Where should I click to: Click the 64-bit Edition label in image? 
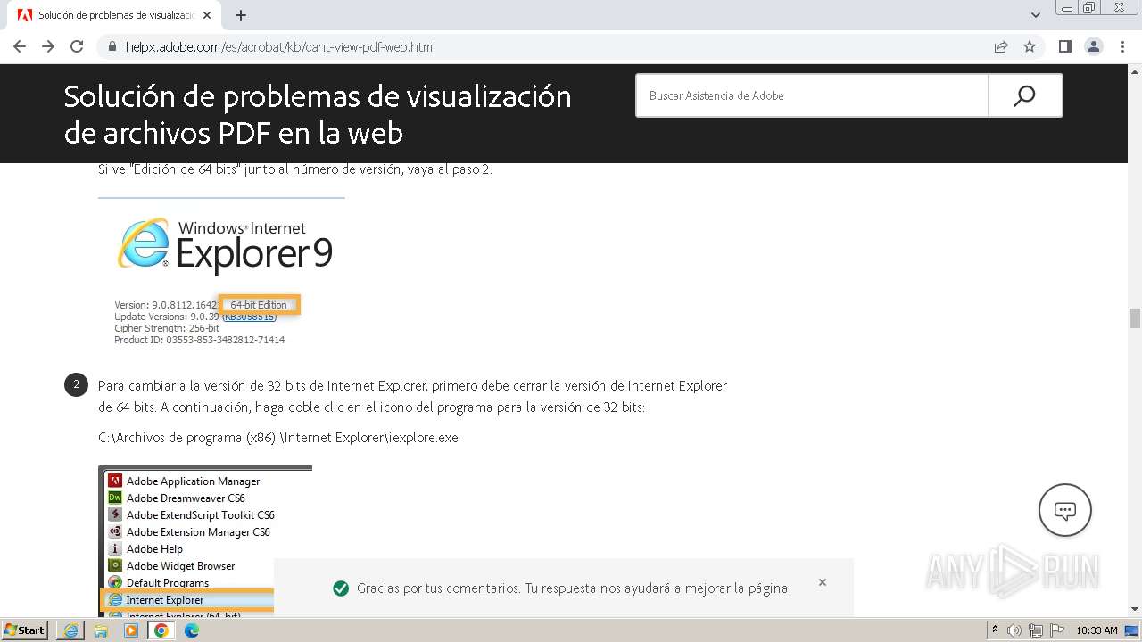(x=259, y=305)
